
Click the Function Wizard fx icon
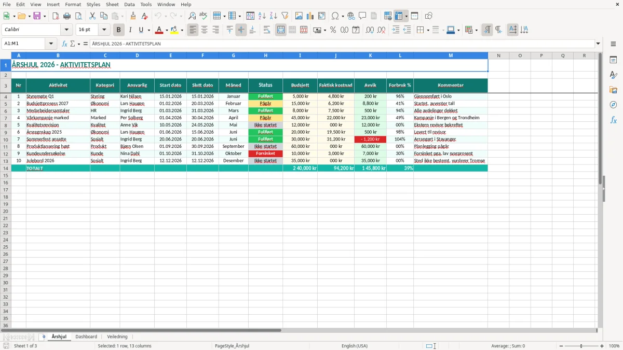[64, 44]
